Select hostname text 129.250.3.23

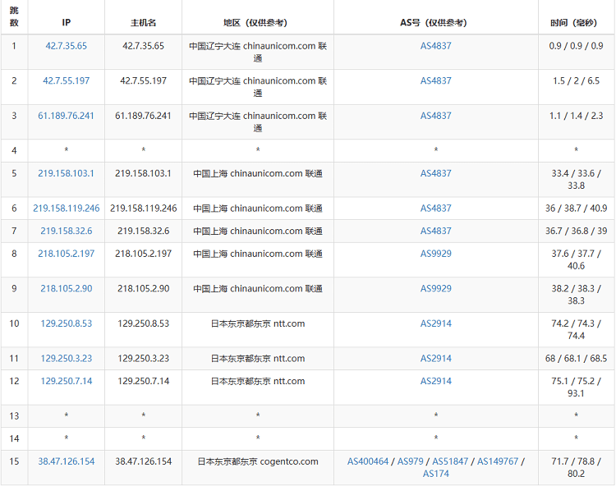pyautogui.click(x=144, y=359)
